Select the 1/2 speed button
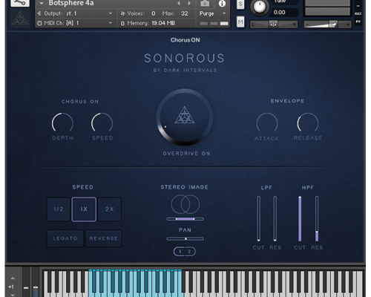371x297 pixels. [59, 209]
